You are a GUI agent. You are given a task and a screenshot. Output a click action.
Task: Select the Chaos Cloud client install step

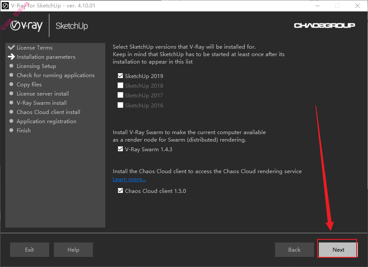point(48,112)
